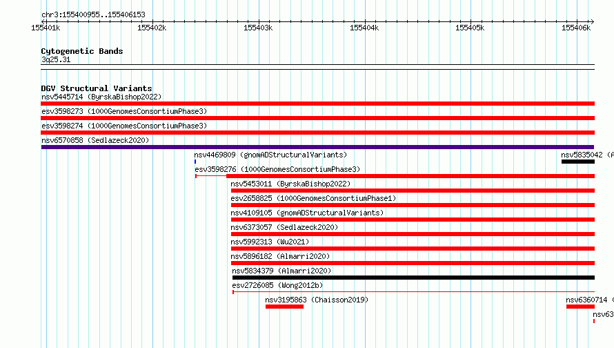614x348 pixels.
Task: Select the 3q25.31 band label
Action: [x=56, y=59]
